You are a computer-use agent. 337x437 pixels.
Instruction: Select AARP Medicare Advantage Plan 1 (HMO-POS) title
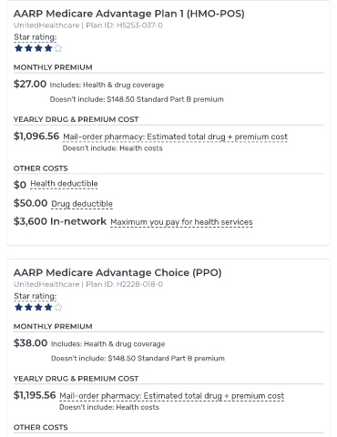(129, 14)
